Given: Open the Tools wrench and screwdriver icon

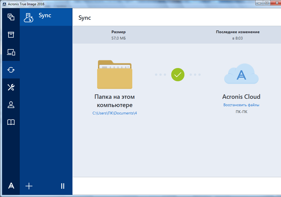Looking at the screenshot, I should pyautogui.click(x=11, y=87).
